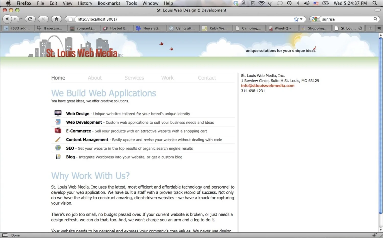This screenshot has height=238, width=383.
Task: Click the stop loading X button
Action: click(x=43, y=19)
